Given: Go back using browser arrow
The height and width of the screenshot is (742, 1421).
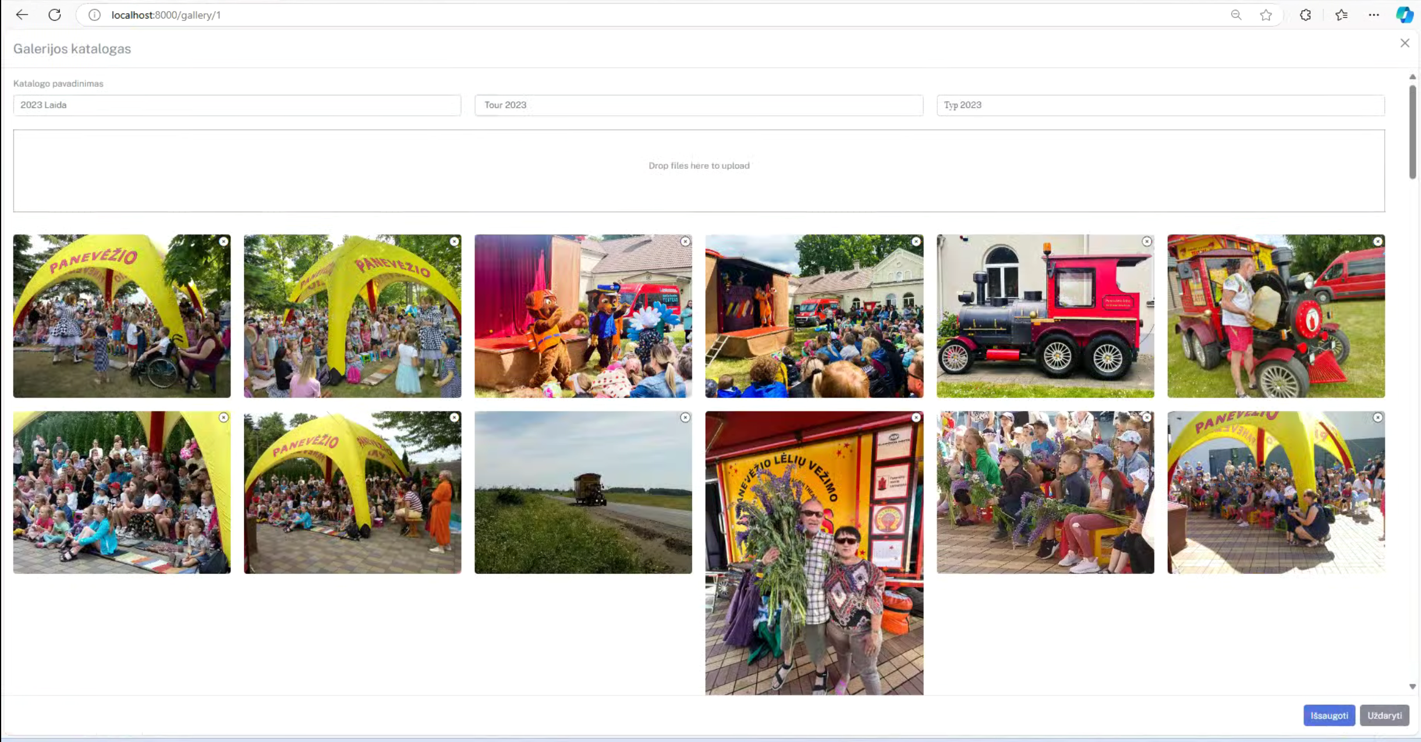Looking at the screenshot, I should (22, 15).
